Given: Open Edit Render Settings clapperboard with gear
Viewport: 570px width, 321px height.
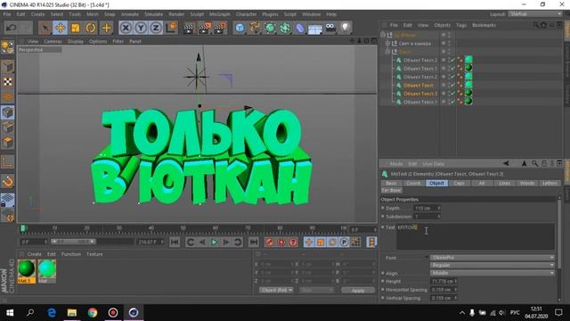Looking at the screenshot, I should 220,28.
